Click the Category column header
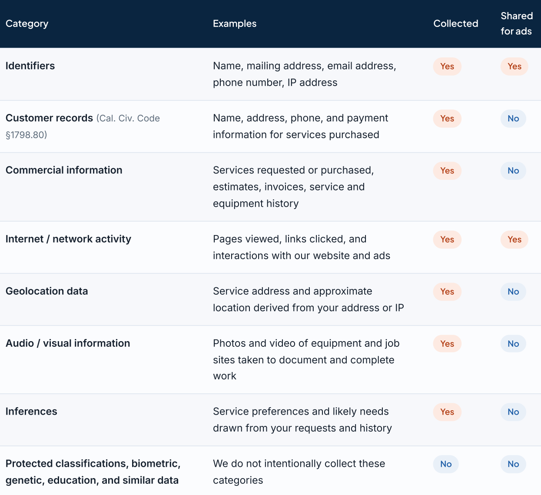Image resolution: width=541 pixels, height=495 pixels. (x=27, y=23)
